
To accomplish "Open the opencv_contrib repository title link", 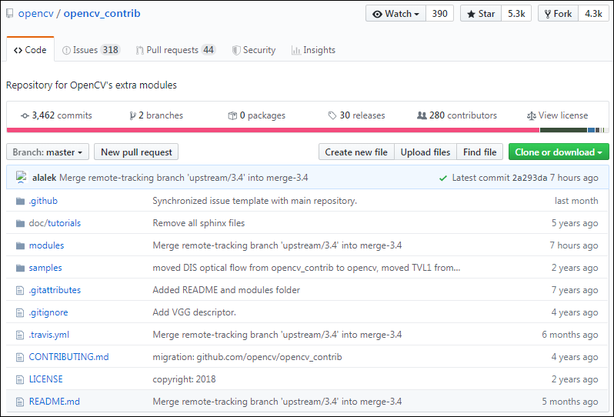I will coord(102,13).
